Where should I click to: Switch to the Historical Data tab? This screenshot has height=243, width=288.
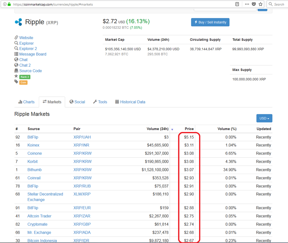130,102
